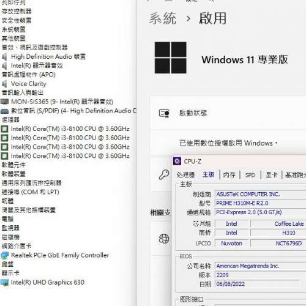
Task: Open the 内存 tab in CPU-Z
Action: point(229,175)
